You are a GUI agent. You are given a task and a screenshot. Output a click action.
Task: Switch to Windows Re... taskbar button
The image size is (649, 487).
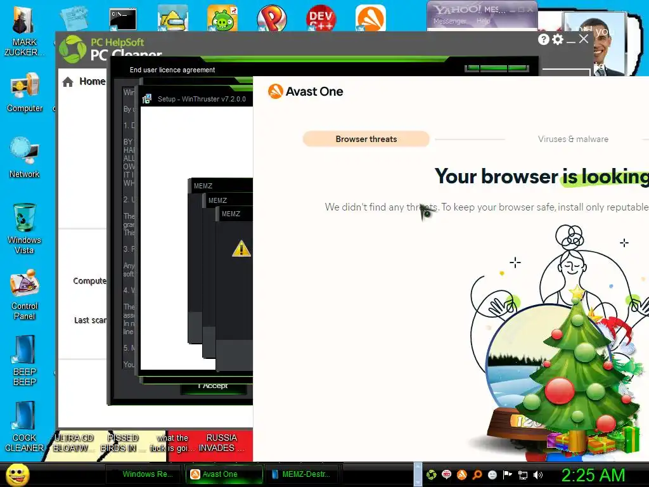click(x=144, y=474)
